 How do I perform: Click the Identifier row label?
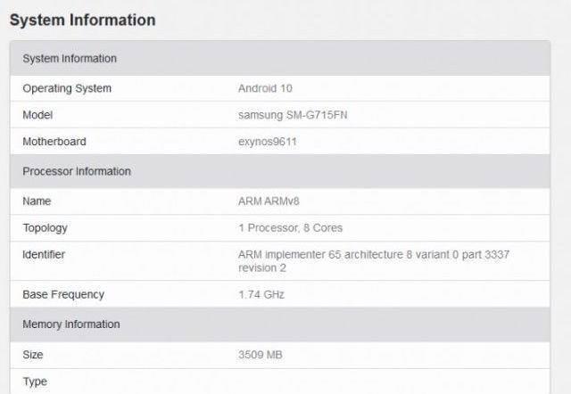point(44,254)
